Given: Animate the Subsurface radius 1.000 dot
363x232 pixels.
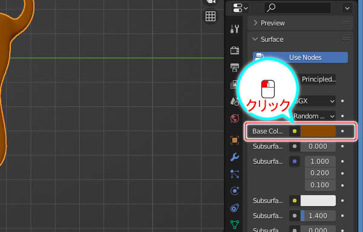Looking at the screenshot, I should point(342,161).
